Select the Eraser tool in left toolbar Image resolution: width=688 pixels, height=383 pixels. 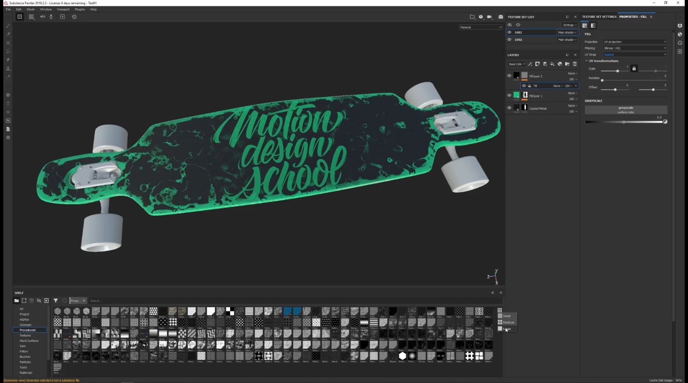coord(8,34)
